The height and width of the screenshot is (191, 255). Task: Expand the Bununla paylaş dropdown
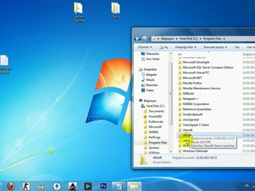coord(215,47)
